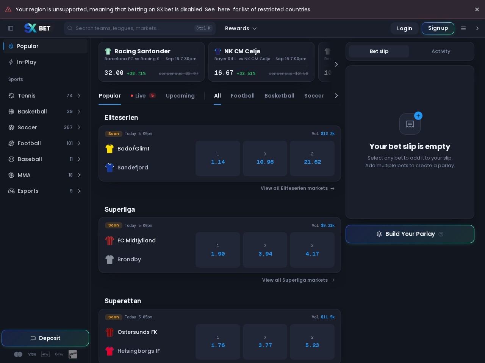The width and height of the screenshot is (485, 363).
Task: Click the Deposit button
Action: pyautogui.click(x=45, y=338)
